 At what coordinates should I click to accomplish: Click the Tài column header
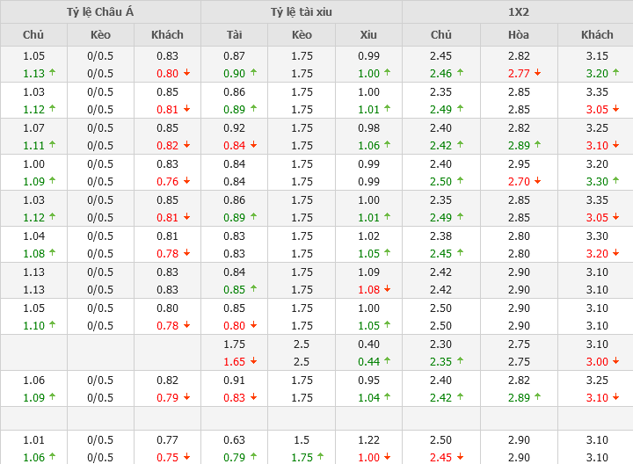(x=234, y=35)
